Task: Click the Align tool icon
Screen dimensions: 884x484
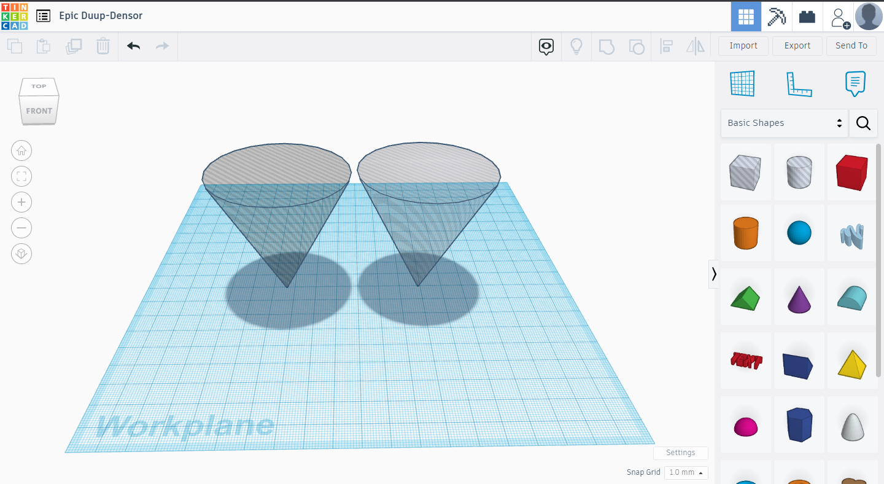Action: (666, 47)
